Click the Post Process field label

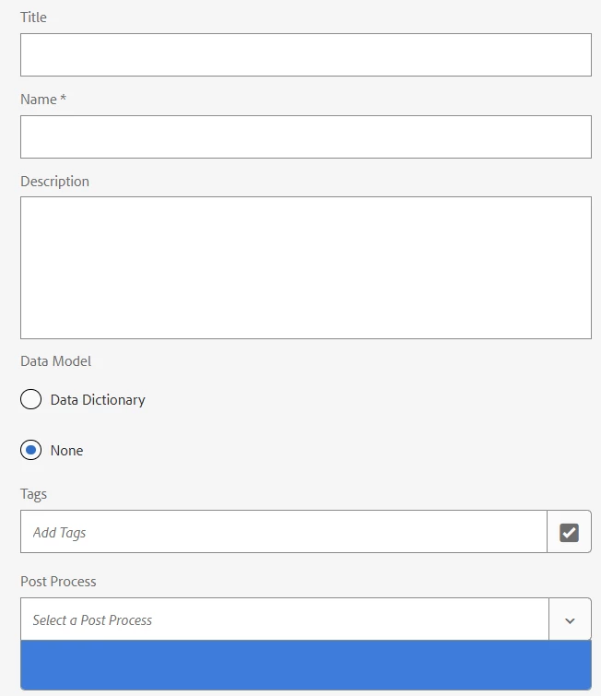tap(58, 582)
